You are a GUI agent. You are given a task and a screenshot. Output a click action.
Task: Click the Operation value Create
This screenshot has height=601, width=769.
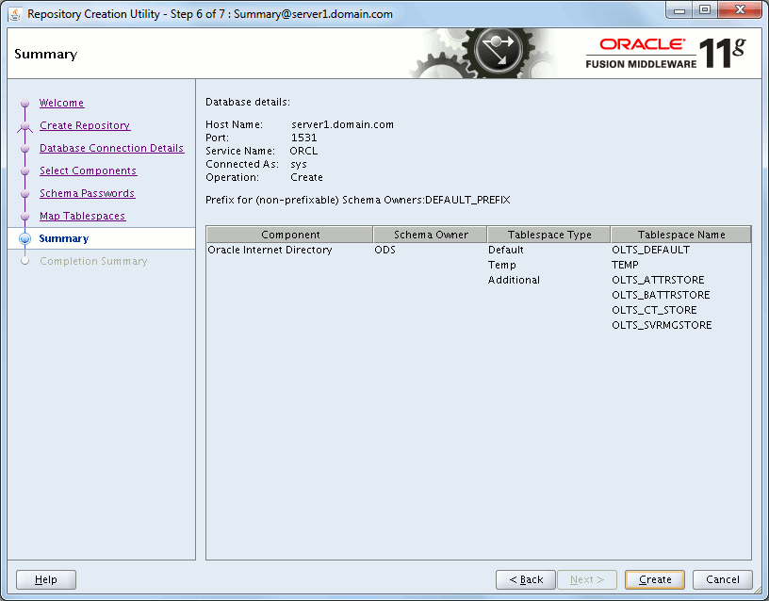306,177
